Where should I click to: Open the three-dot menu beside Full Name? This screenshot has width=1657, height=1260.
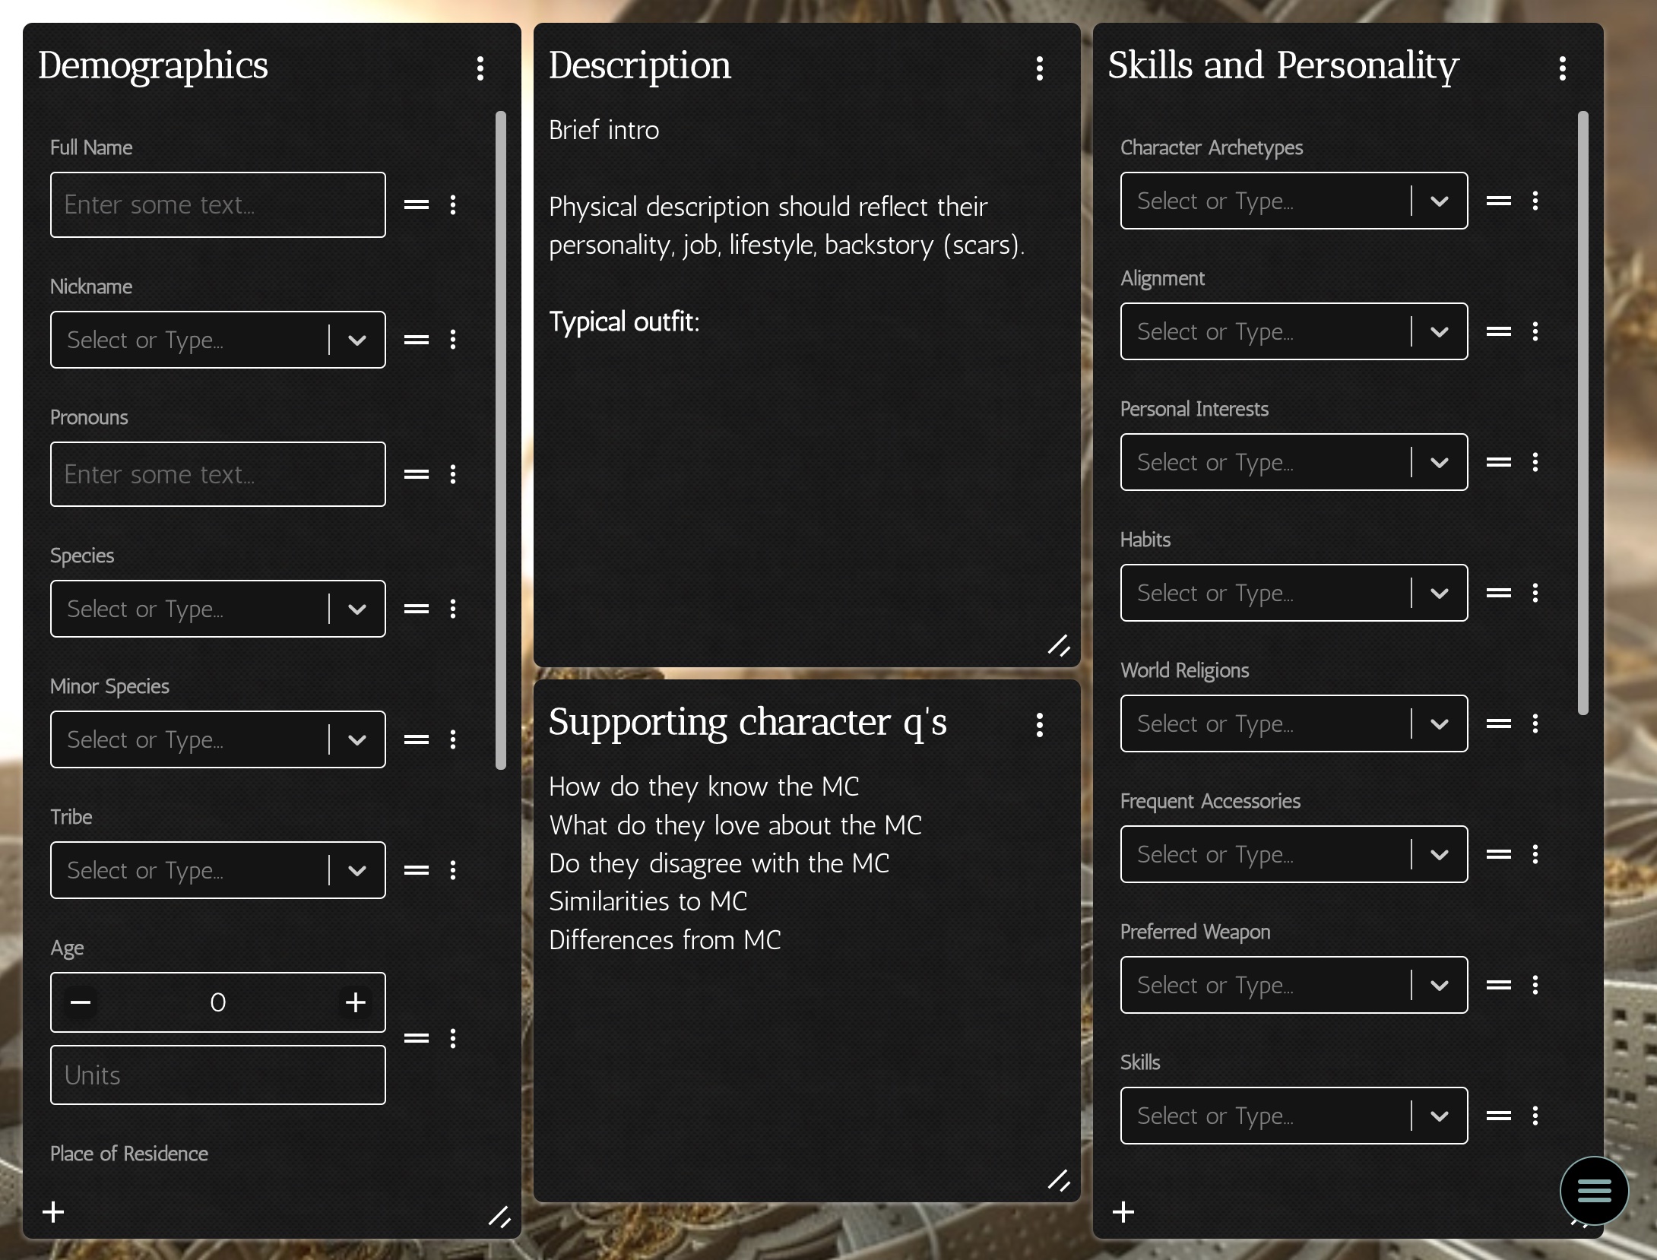coord(453,204)
